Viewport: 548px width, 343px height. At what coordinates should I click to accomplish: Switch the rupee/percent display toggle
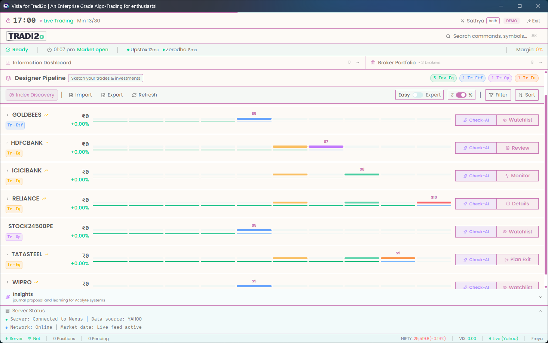point(461,95)
